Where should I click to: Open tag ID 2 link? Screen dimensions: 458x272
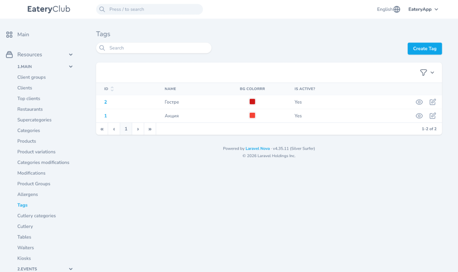coord(106,102)
